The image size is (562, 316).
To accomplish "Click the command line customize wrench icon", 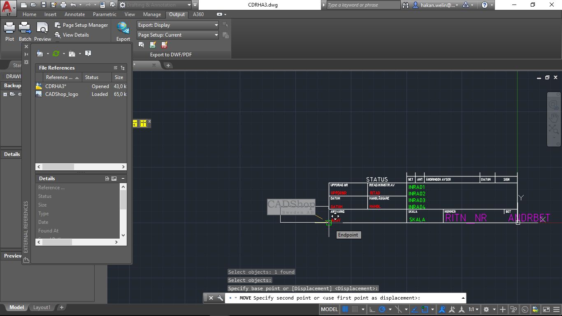I will pos(220,298).
